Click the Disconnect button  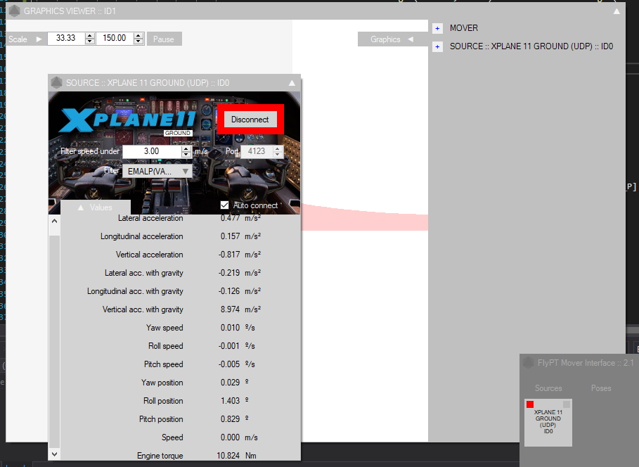coord(250,120)
